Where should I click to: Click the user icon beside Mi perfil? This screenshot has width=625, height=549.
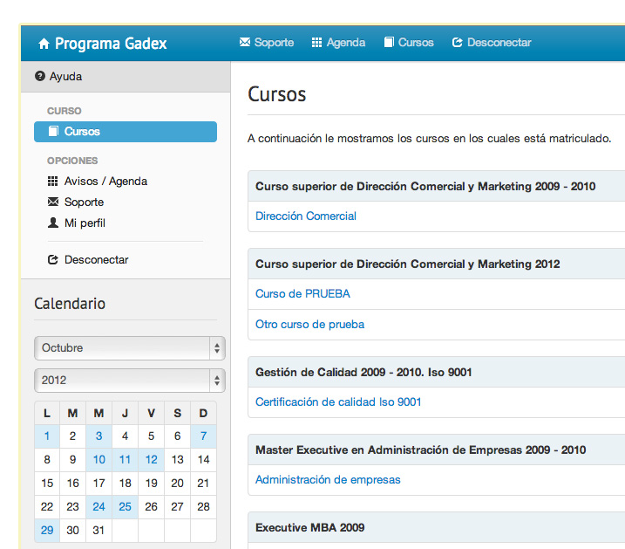(x=52, y=223)
